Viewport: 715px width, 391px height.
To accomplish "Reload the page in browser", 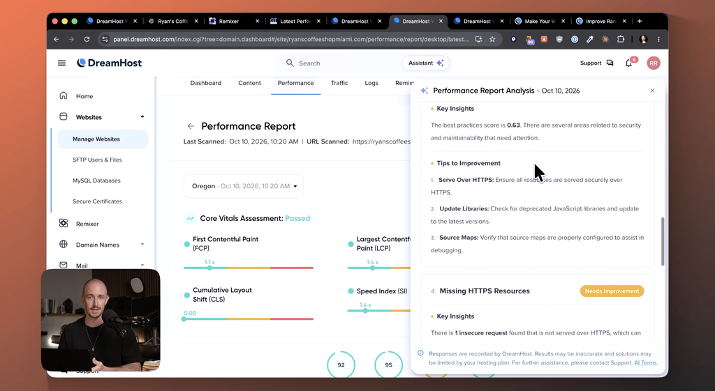I will (x=87, y=39).
